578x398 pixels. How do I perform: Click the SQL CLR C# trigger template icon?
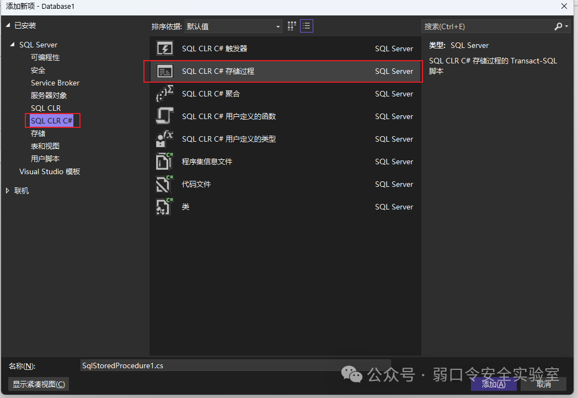tap(164, 49)
